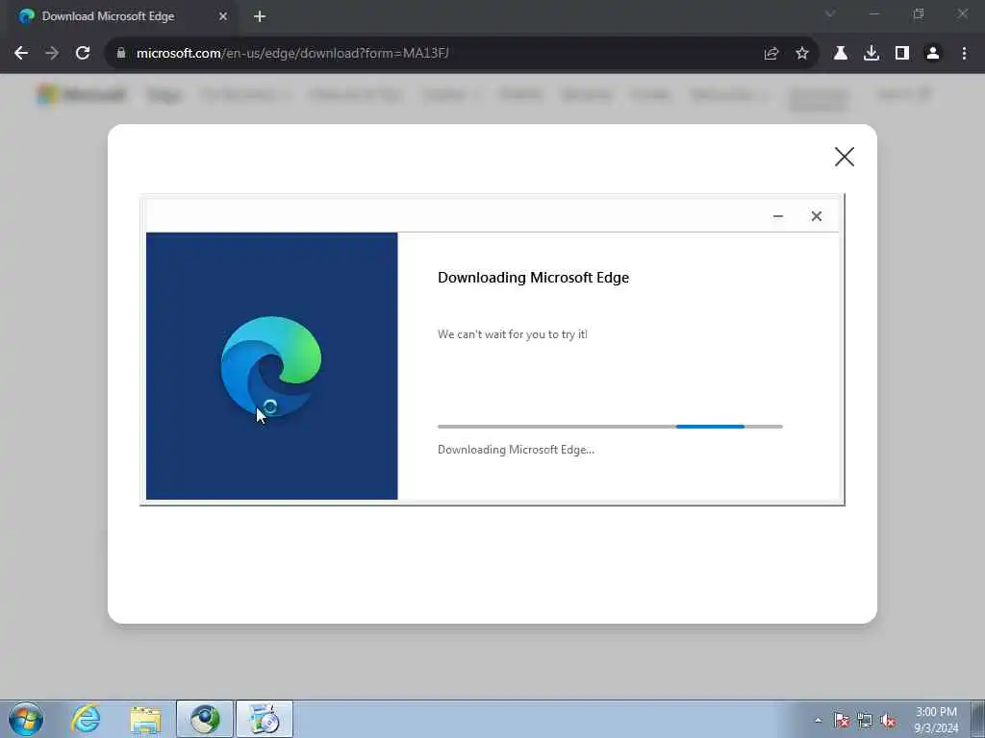The width and height of the screenshot is (985, 738).
Task: Click the muted volume tray icon
Action: coord(888,721)
